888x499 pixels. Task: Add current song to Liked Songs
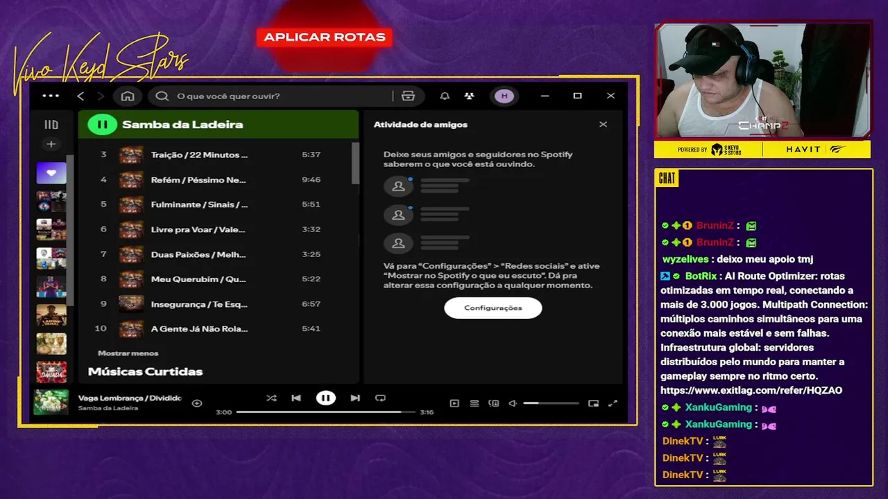197,403
